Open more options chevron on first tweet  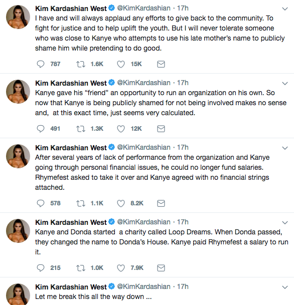285,9
